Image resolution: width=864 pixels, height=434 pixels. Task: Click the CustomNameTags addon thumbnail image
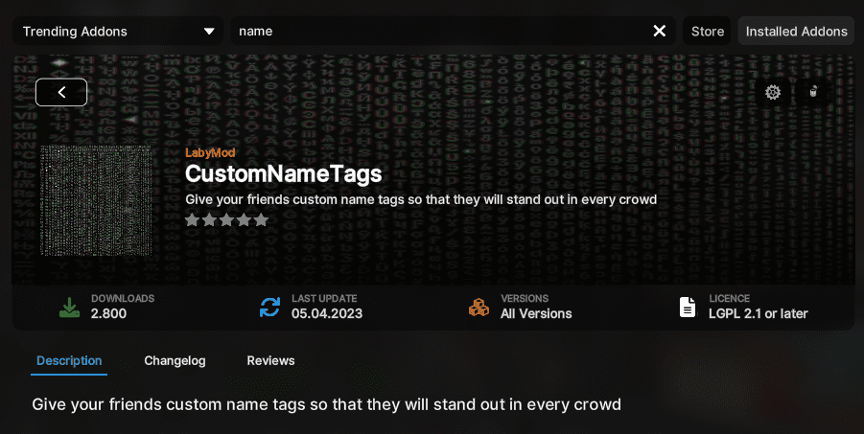[x=96, y=200]
